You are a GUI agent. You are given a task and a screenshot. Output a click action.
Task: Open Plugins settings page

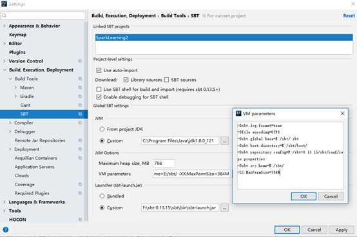tap(17, 52)
